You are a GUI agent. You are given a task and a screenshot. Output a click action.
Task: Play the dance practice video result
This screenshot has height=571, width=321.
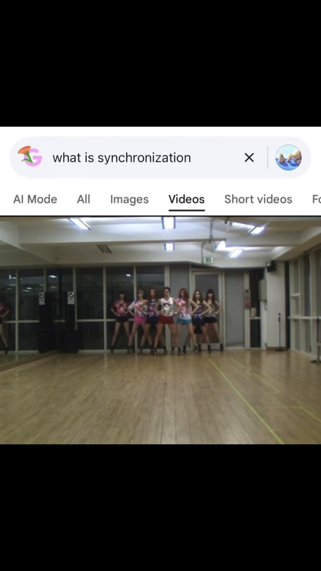coord(160,330)
